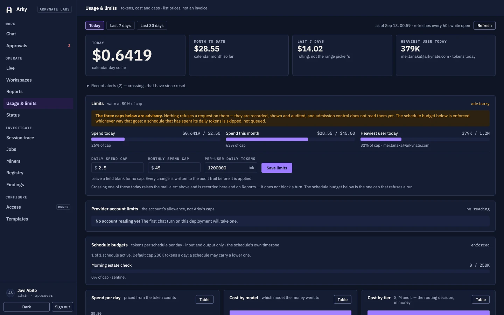Click the '379K / 1.2M' value

476,133
